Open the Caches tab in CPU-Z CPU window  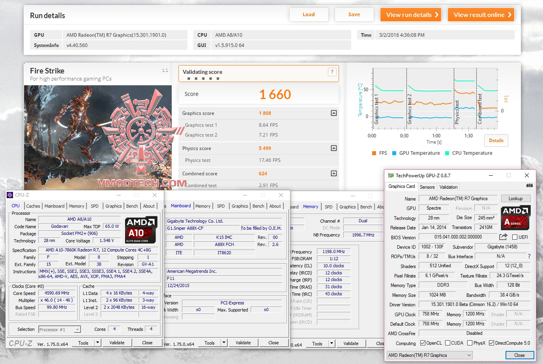click(x=33, y=206)
